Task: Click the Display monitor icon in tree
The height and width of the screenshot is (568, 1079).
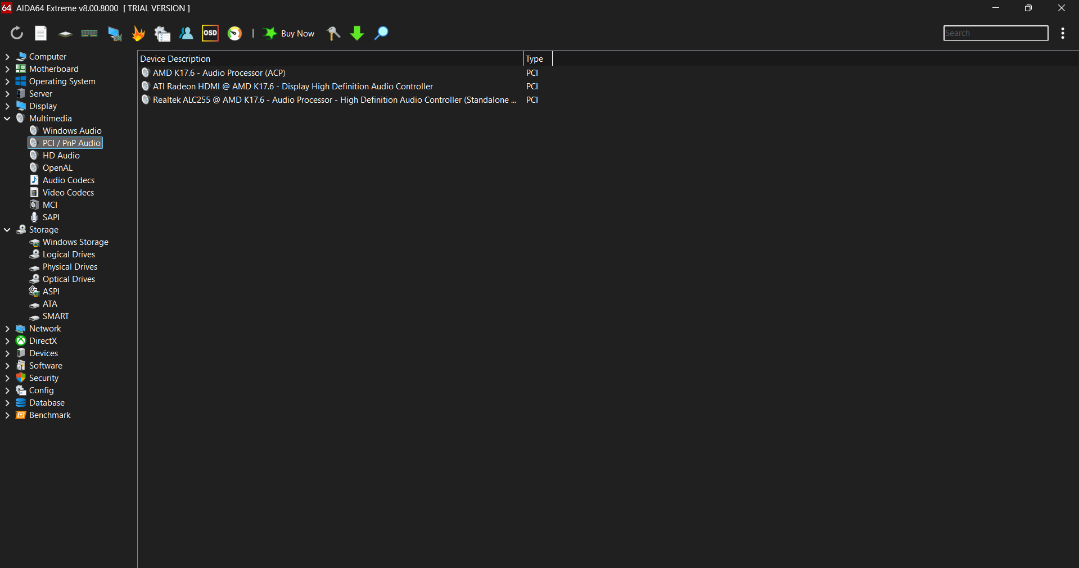Action: tap(21, 106)
